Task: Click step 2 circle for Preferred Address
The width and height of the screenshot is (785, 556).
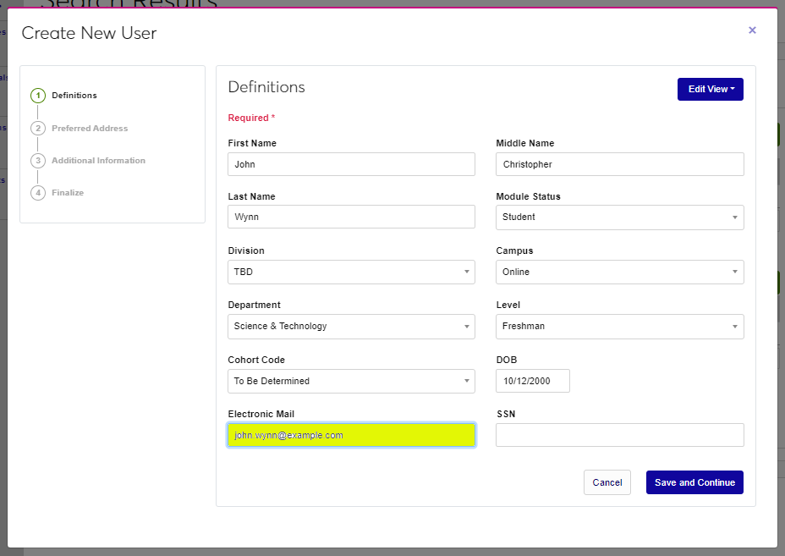Action: (38, 129)
